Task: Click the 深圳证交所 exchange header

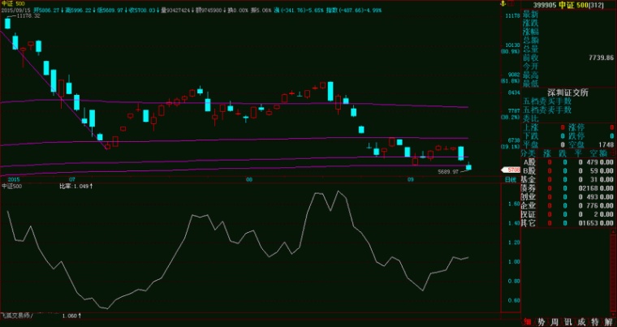Action: 567,93
